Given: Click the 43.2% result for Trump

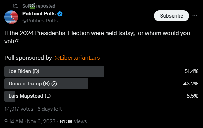Looking at the screenshot, I should pyautogui.click(x=191, y=84).
